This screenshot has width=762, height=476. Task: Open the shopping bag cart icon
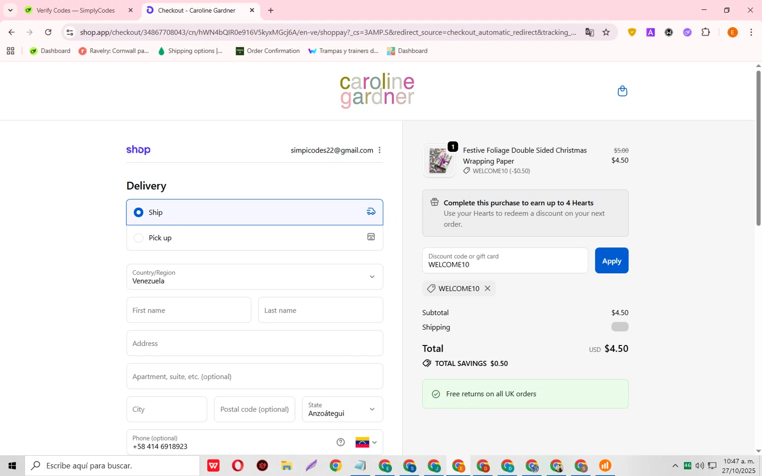622,91
